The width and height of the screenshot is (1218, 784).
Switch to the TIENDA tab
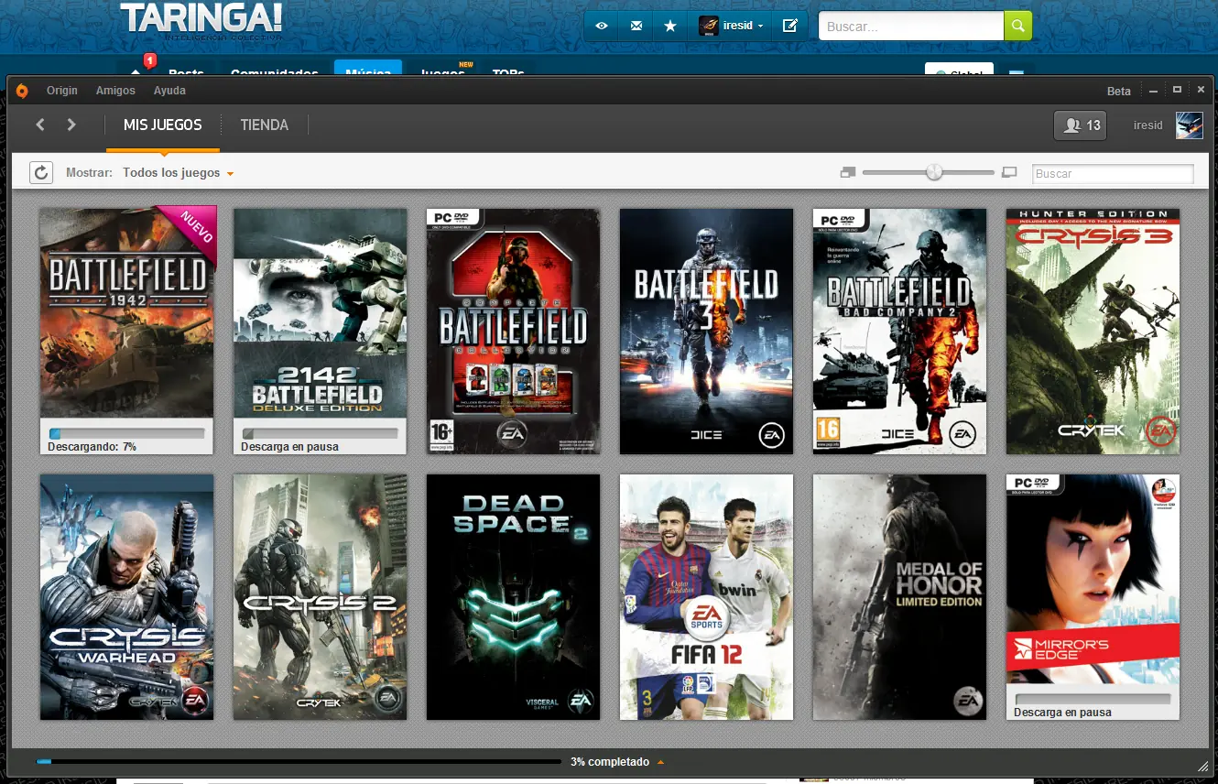click(x=265, y=125)
